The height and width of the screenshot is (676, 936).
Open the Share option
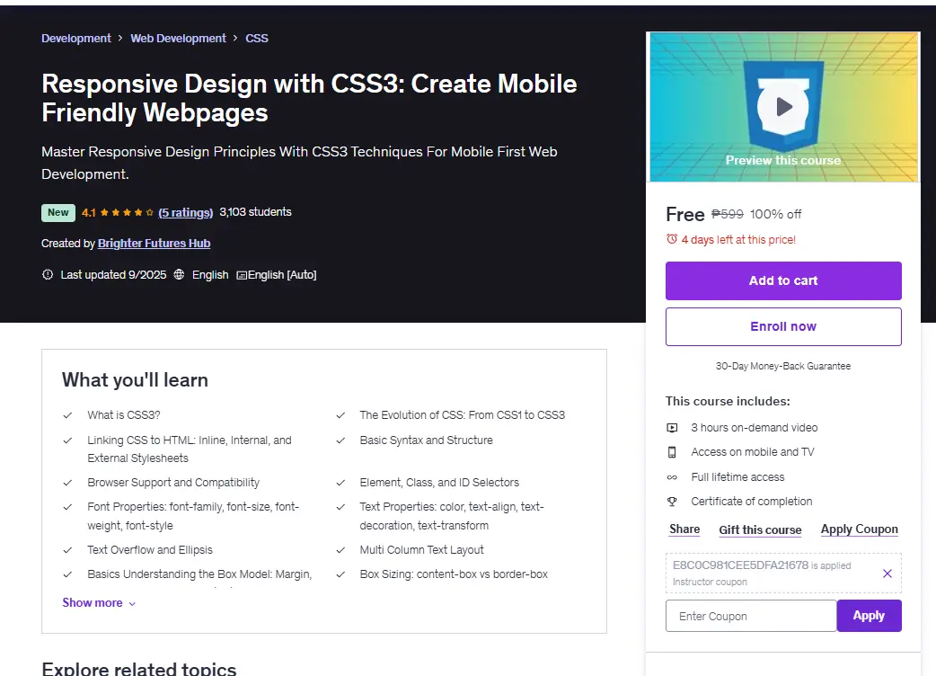point(684,529)
